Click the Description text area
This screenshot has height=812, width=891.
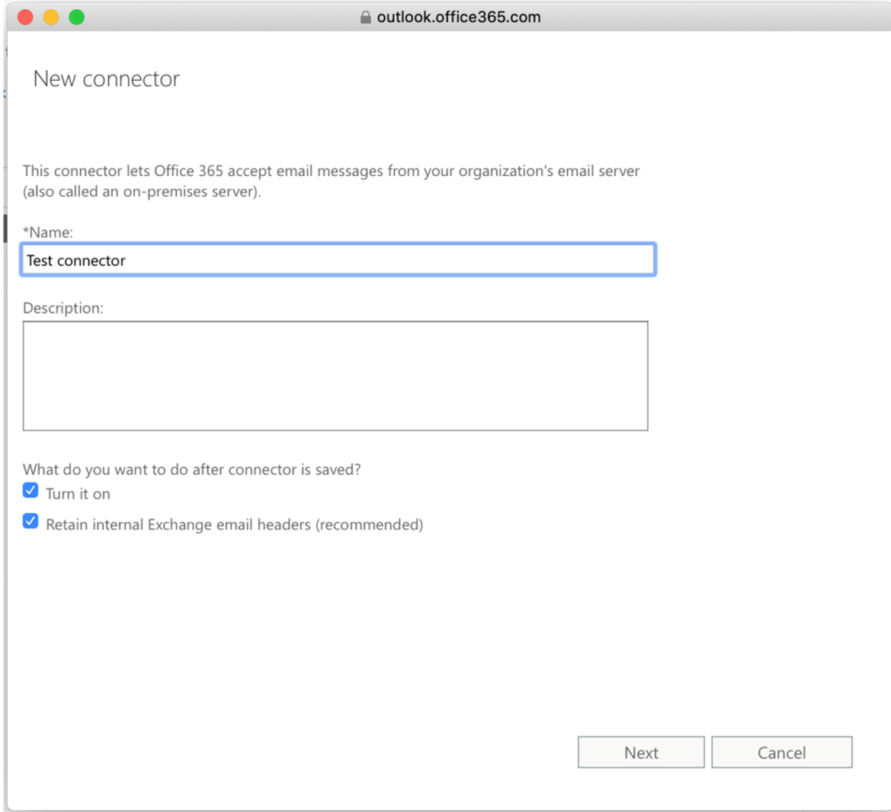coord(335,376)
